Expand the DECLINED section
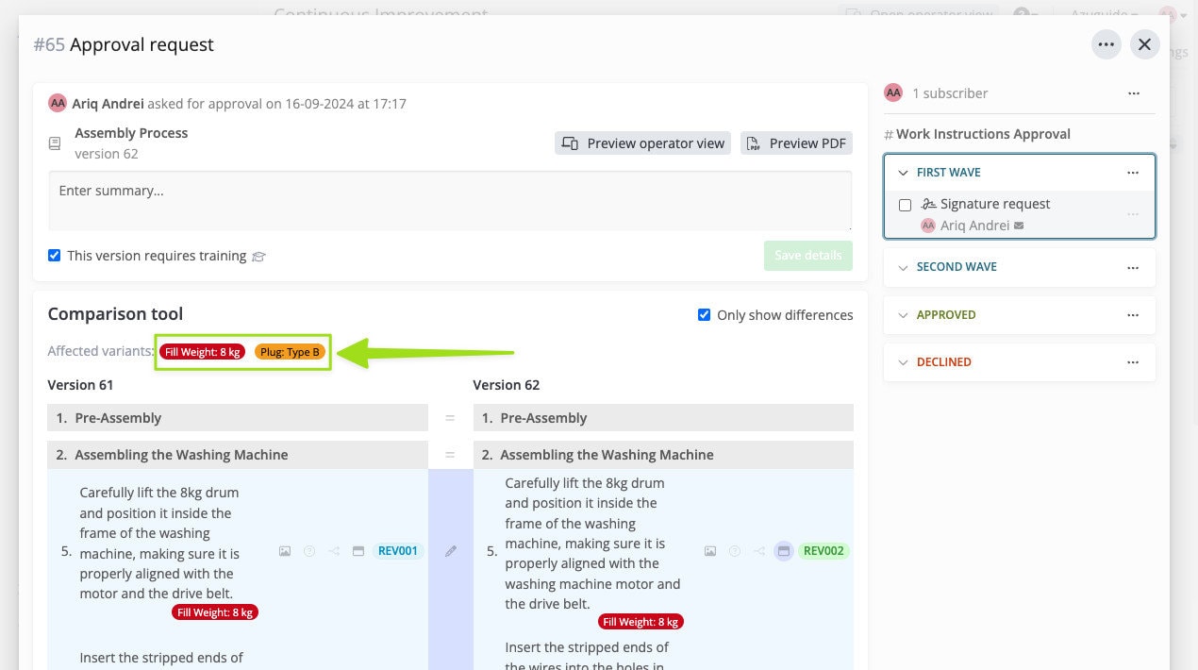1198x670 pixels. [x=903, y=361]
